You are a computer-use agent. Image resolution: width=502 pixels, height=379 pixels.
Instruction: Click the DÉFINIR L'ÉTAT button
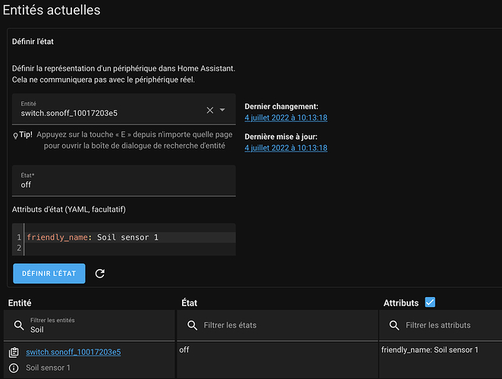pyautogui.click(x=49, y=274)
